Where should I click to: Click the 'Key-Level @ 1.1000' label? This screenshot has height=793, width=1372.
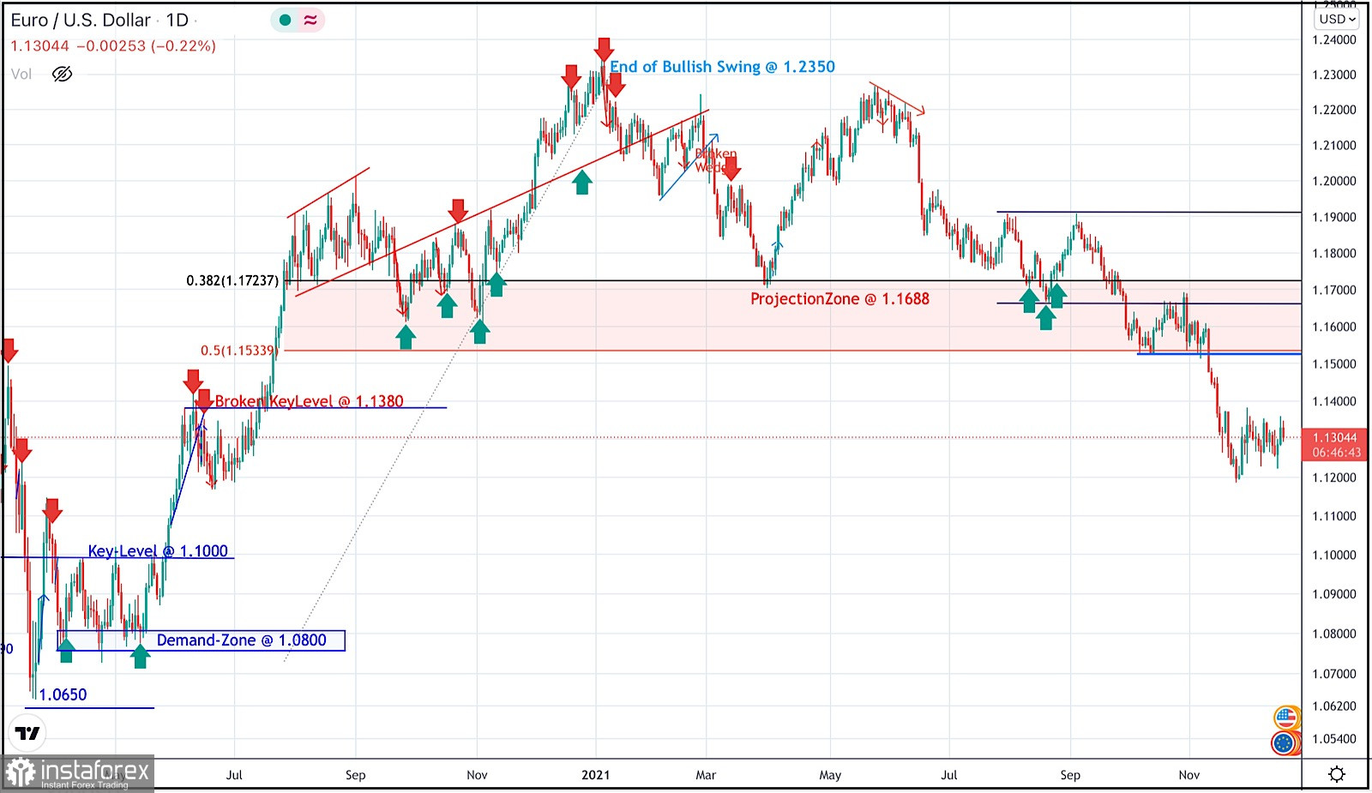[158, 551]
